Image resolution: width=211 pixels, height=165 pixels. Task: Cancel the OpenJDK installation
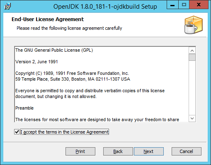[x=187, y=151]
